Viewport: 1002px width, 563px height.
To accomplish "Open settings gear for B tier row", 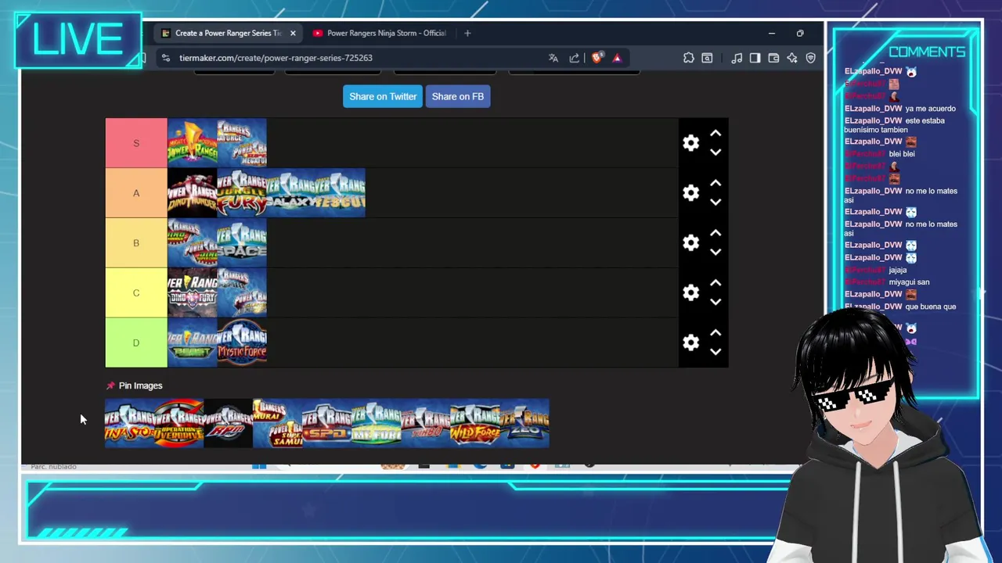I will point(690,243).
